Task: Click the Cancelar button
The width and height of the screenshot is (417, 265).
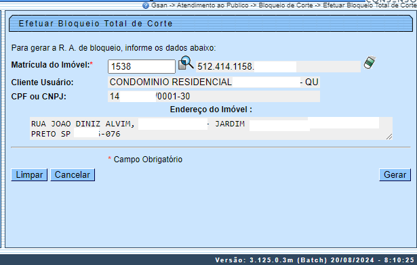Action: 73,175
